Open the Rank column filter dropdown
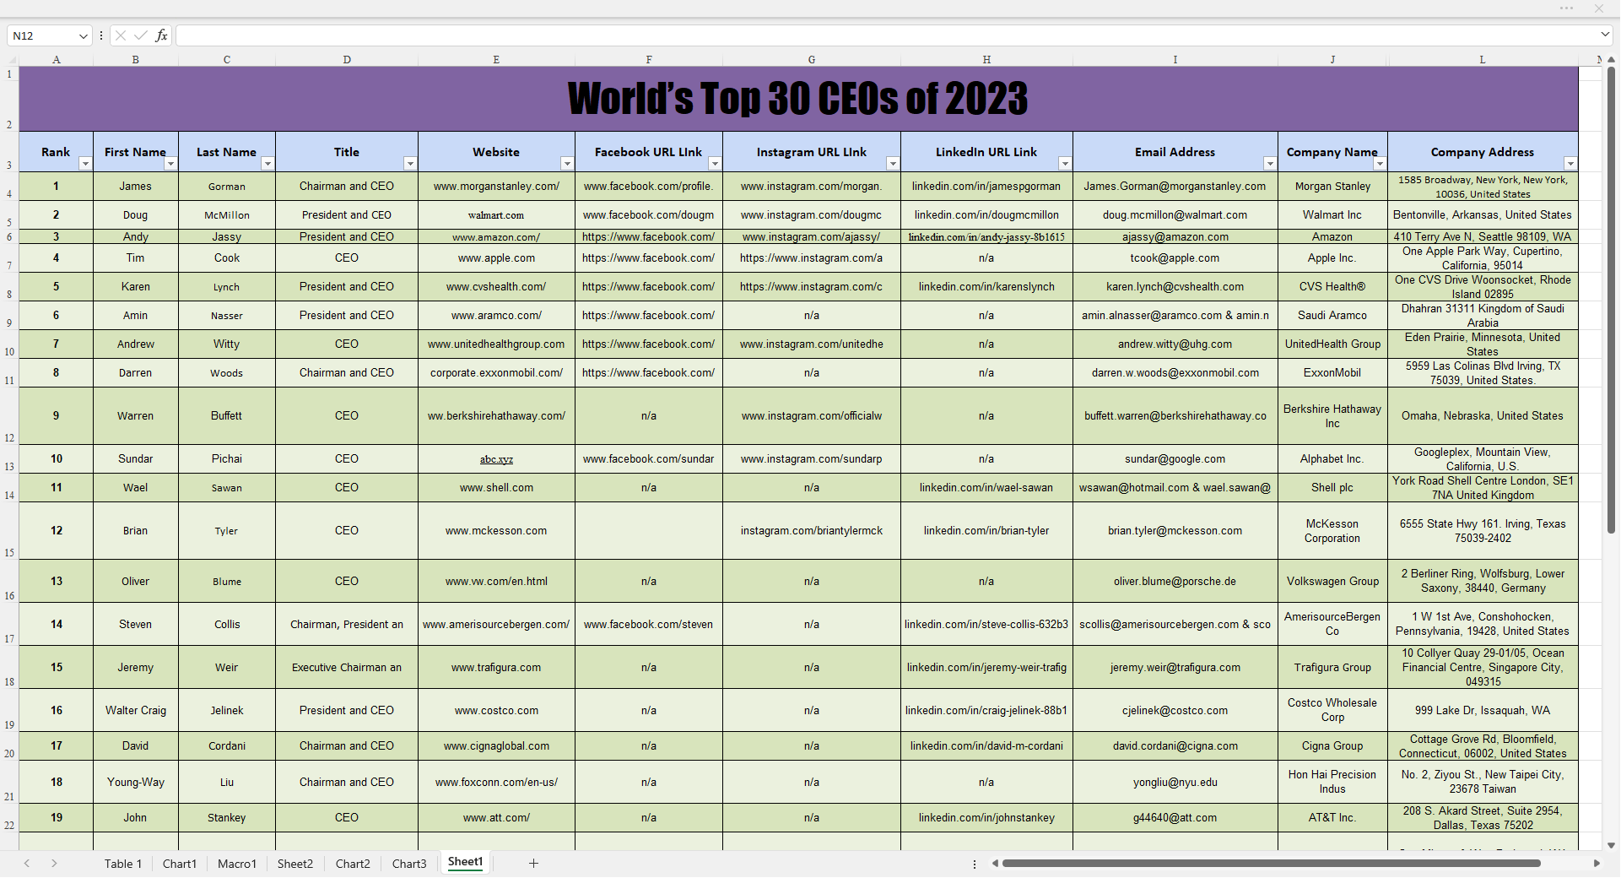Image resolution: width=1621 pixels, height=878 pixels. pyautogui.click(x=85, y=164)
